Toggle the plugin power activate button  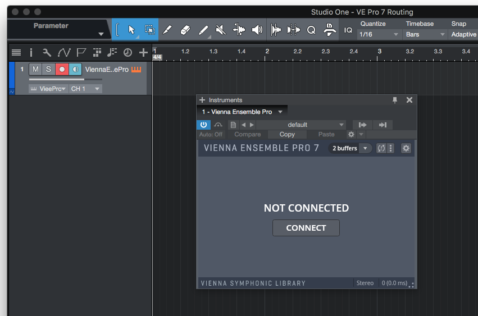coord(203,125)
